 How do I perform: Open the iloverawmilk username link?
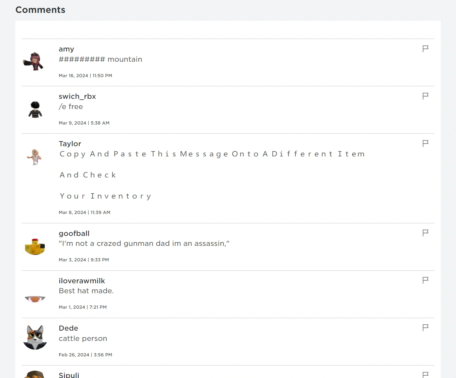tap(82, 281)
